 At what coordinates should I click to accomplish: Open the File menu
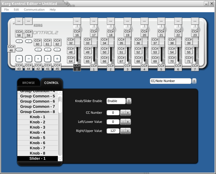click(x=6, y=10)
